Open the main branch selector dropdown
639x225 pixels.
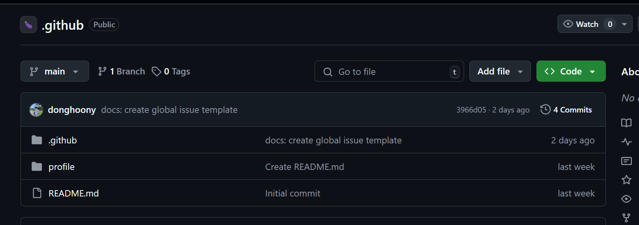tap(55, 71)
